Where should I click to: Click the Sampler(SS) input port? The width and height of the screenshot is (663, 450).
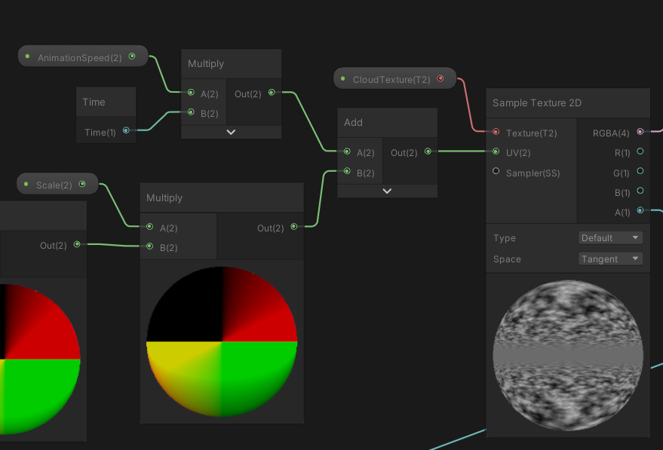click(496, 170)
